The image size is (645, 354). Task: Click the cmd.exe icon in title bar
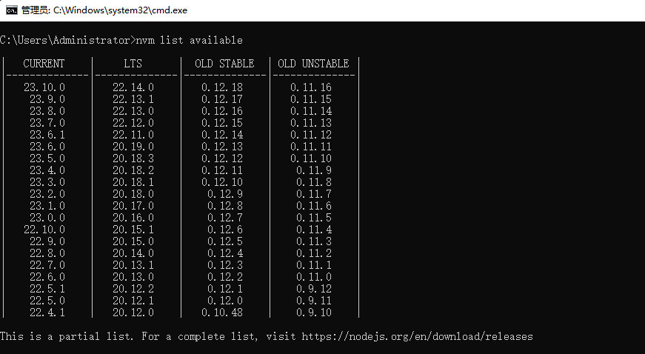click(11, 10)
